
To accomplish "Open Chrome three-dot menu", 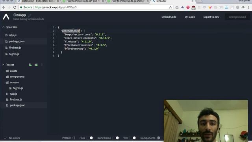I will (248, 7).
